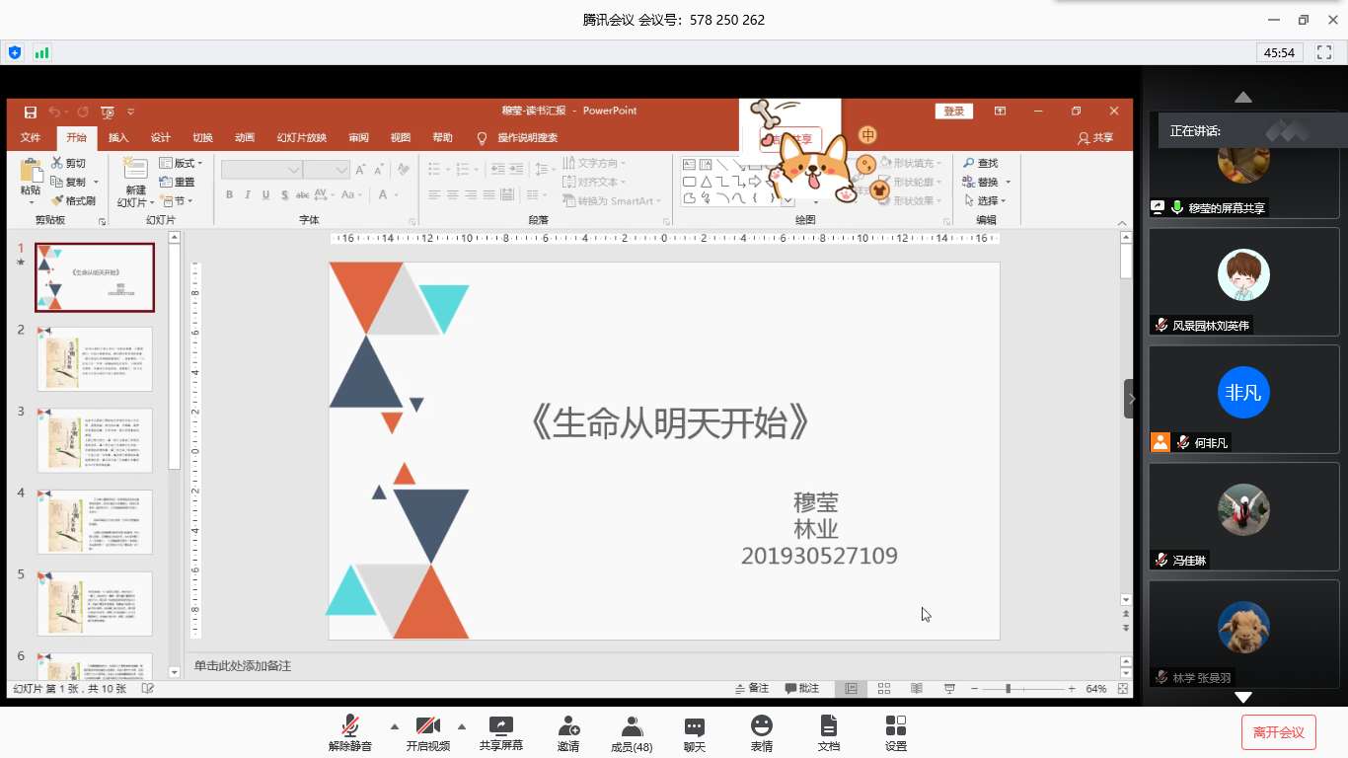Expand audio options arrow beside 解除静音
This screenshot has width=1348, height=758.
coord(395,726)
